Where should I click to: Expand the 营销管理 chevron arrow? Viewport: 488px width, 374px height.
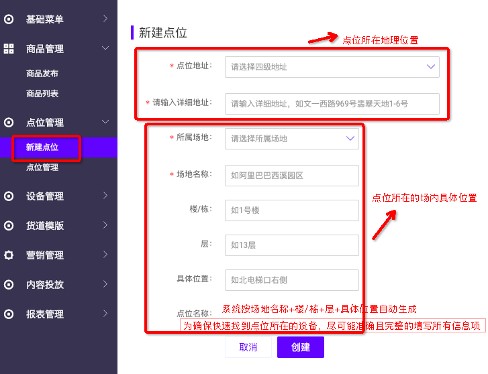click(x=105, y=255)
